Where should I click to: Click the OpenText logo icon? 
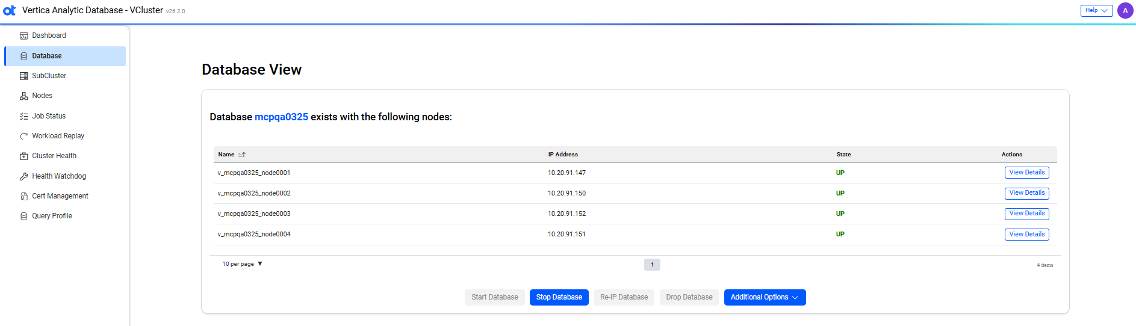(x=10, y=10)
